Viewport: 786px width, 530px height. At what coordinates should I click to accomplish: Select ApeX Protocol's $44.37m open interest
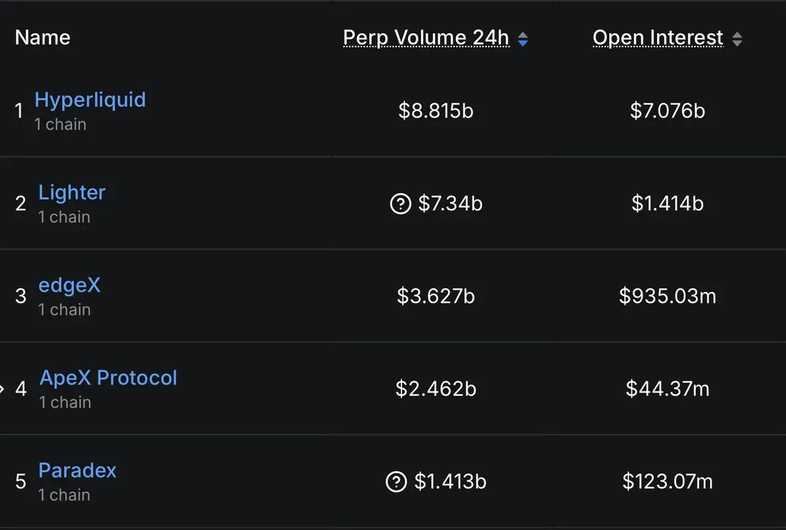pyautogui.click(x=667, y=390)
